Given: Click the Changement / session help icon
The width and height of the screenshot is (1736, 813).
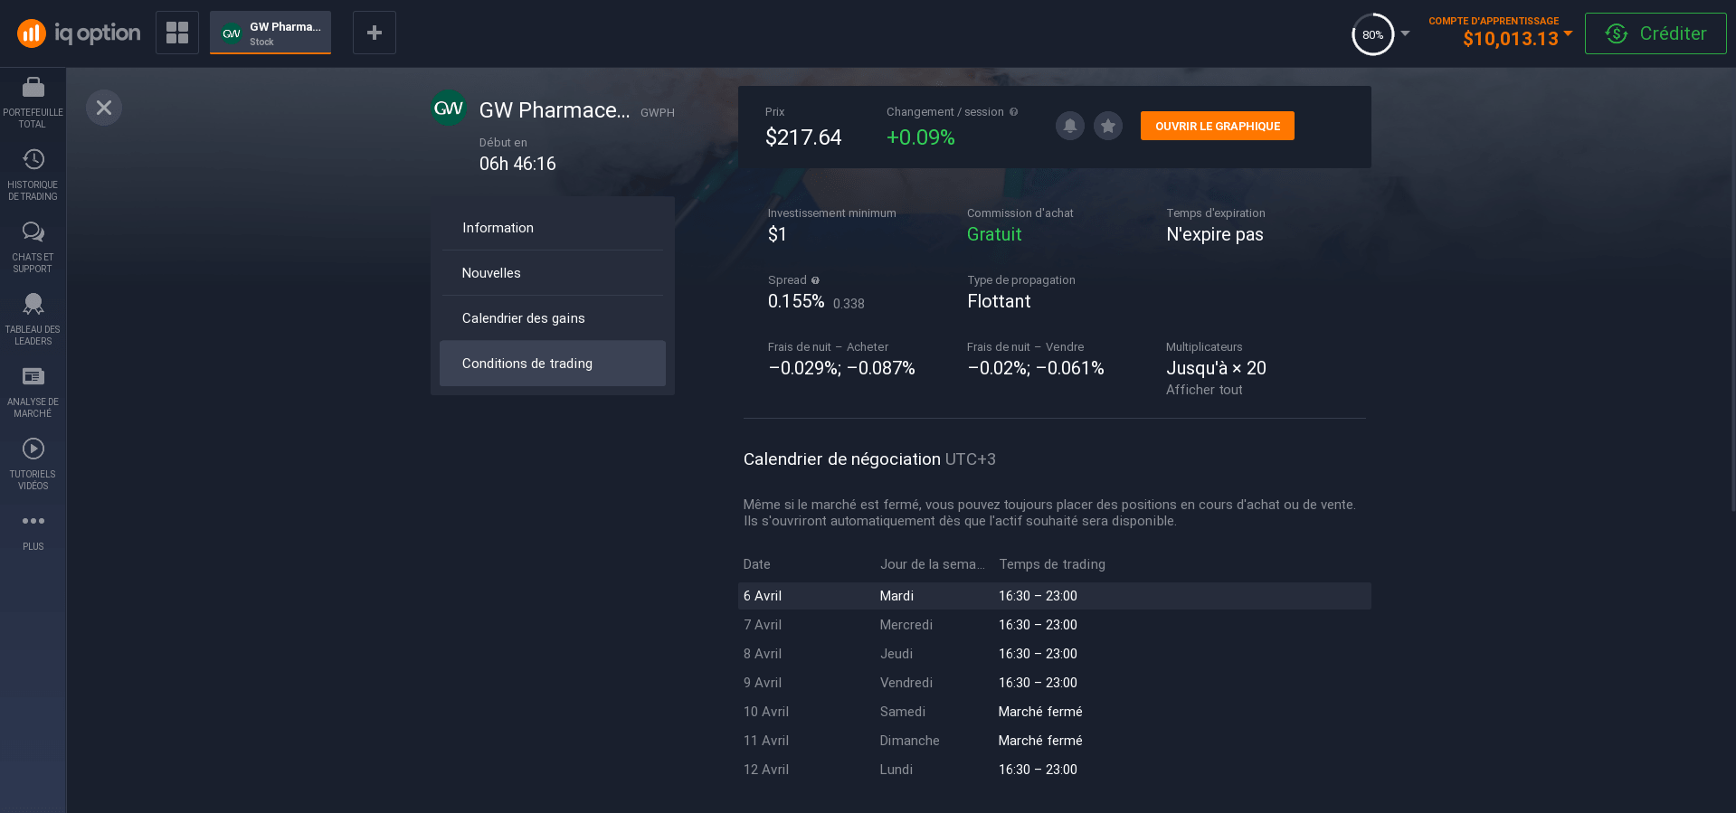Looking at the screenshot, I should (1014, 112).
